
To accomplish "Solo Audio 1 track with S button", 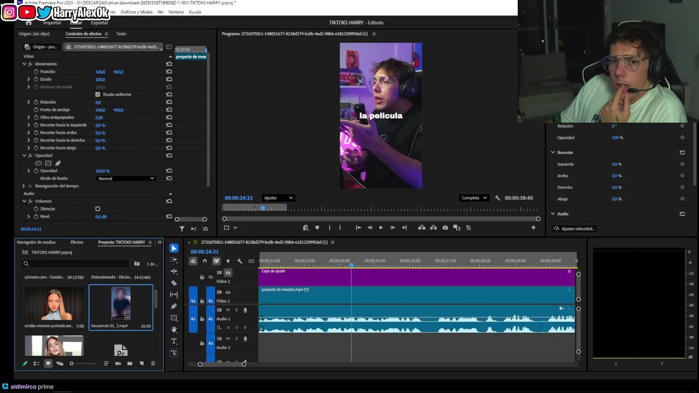I will coord(236,310).
